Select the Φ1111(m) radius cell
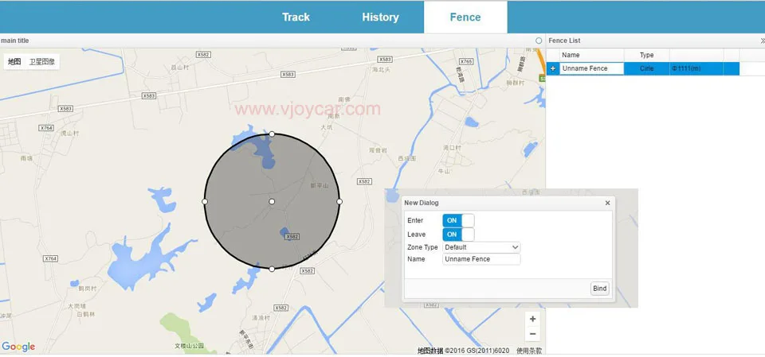The image size is (765, 357). pos(696,68)
